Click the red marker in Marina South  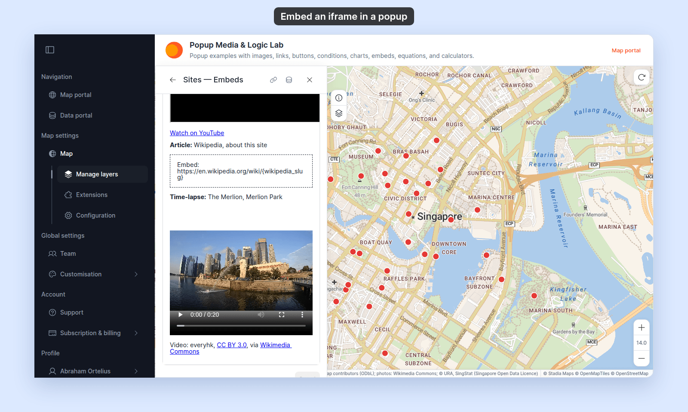coord(534,296)
